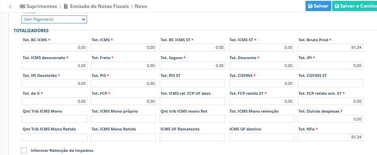Click the Tot. Frete input field
The image size is (377, 155).
click(124, 65)
